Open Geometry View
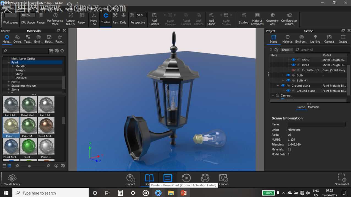 (272, 19)
